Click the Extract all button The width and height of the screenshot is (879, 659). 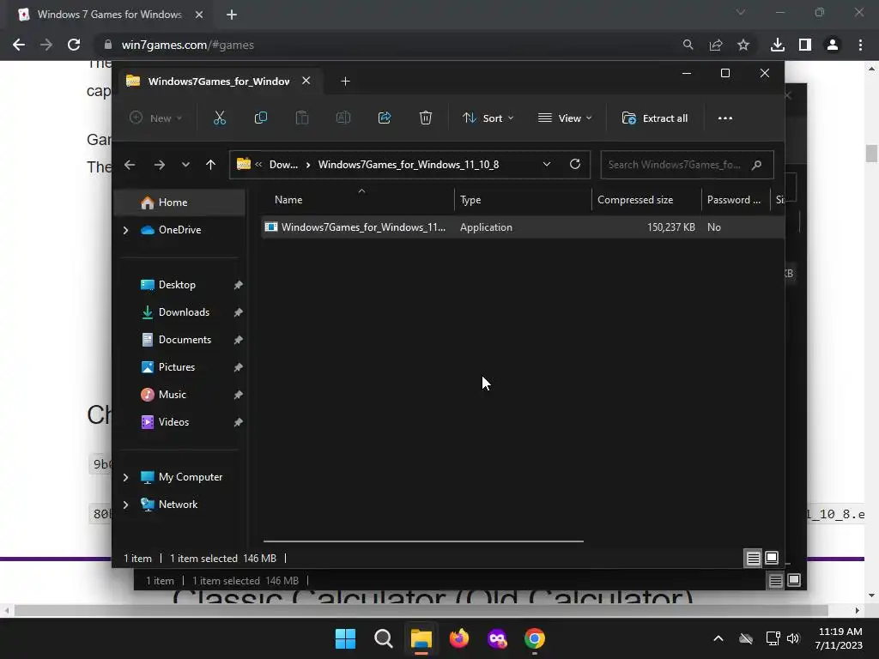click(x=655, y=118)
